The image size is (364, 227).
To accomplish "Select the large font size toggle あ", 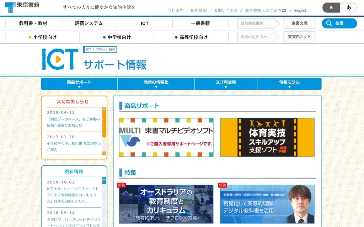I will tap(349, 7).
